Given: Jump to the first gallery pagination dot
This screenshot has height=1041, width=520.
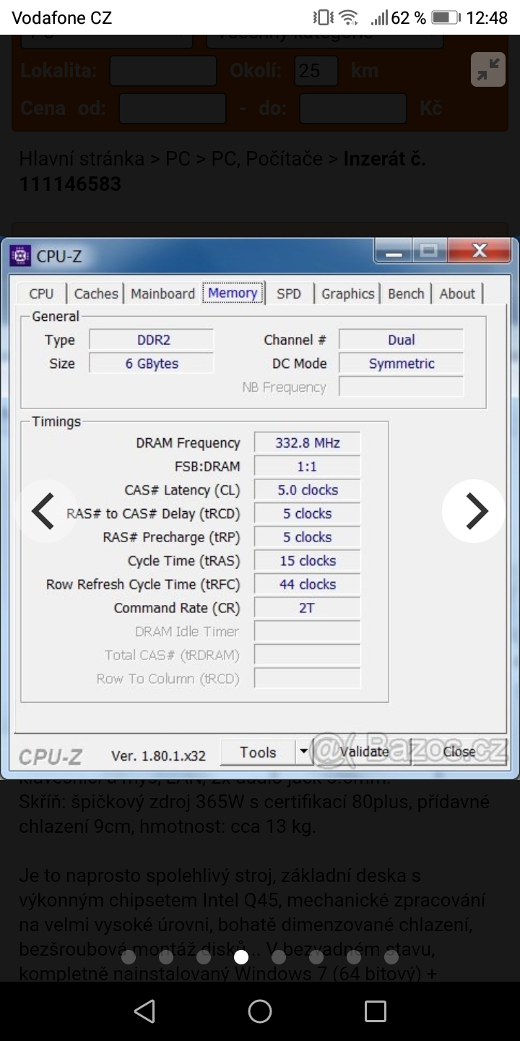Looking at the screenshot, I should [129, 957].
